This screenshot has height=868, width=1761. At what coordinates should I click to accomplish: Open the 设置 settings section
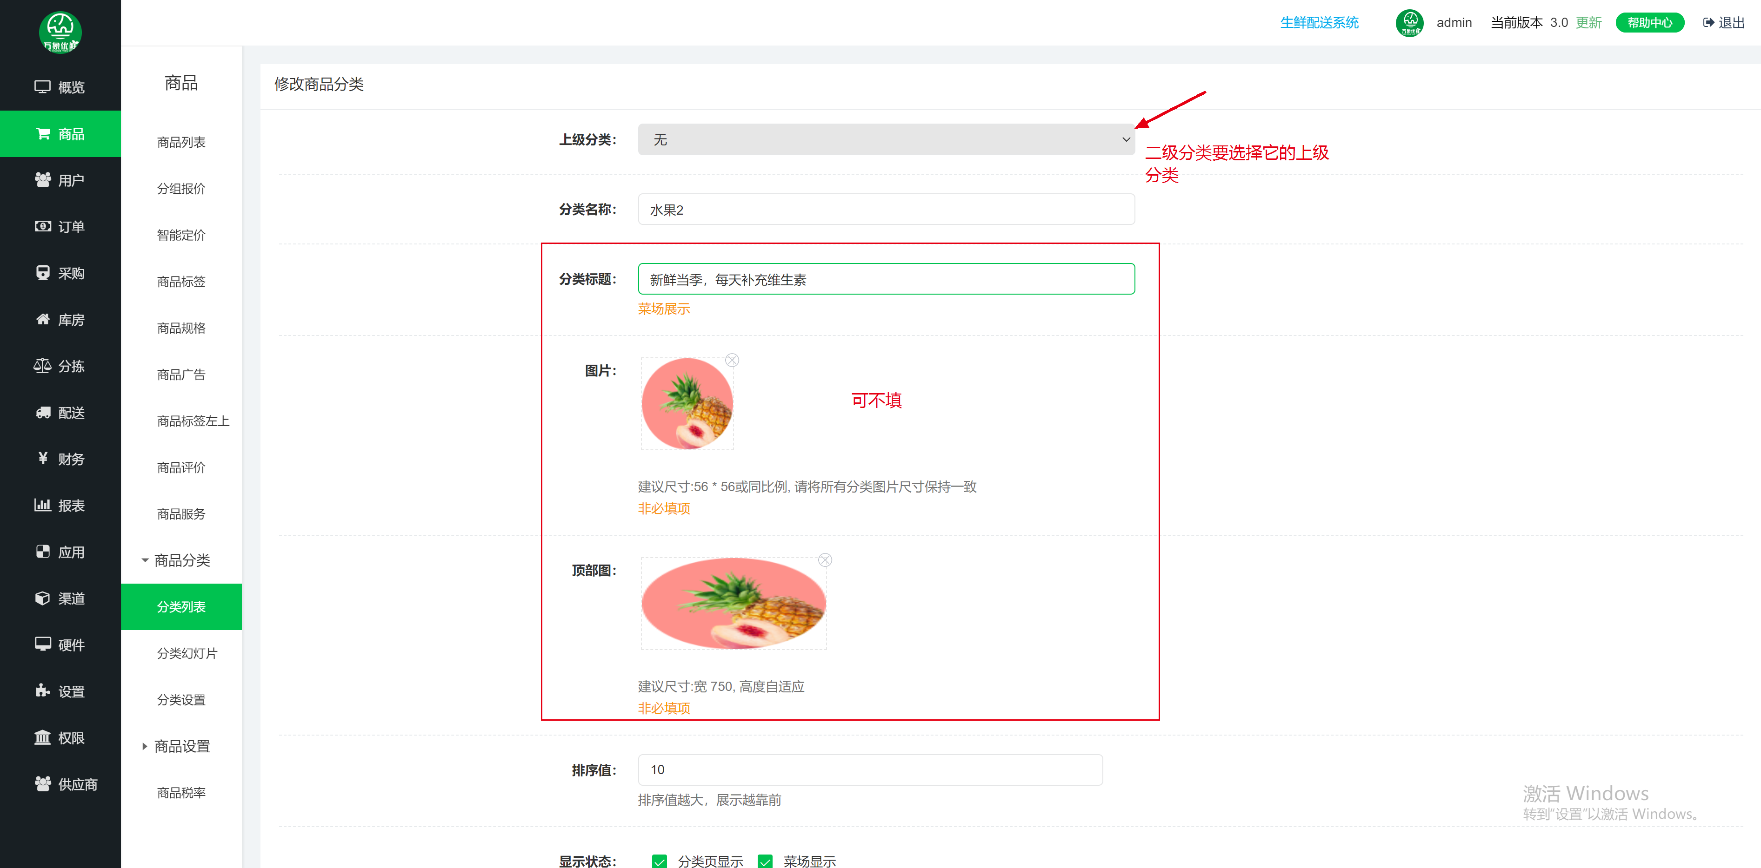tap(60, 690)
